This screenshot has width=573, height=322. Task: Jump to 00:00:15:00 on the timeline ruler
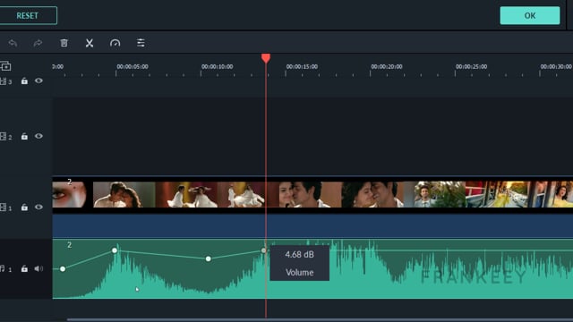coord(302,67)
